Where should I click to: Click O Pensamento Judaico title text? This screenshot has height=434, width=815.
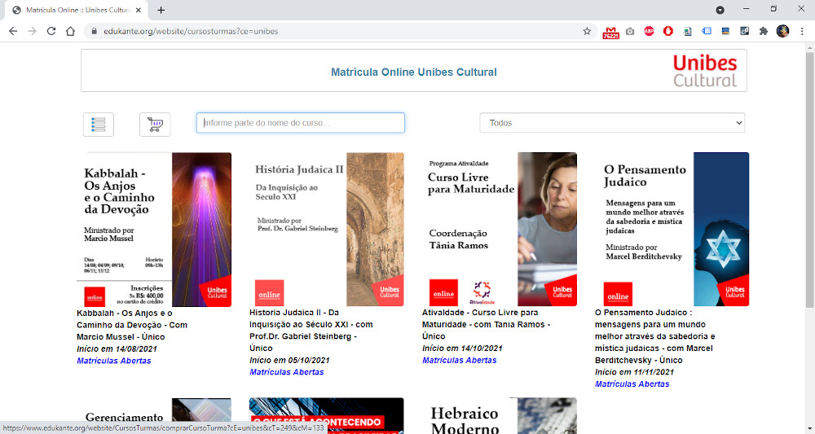tap(655, 336)
